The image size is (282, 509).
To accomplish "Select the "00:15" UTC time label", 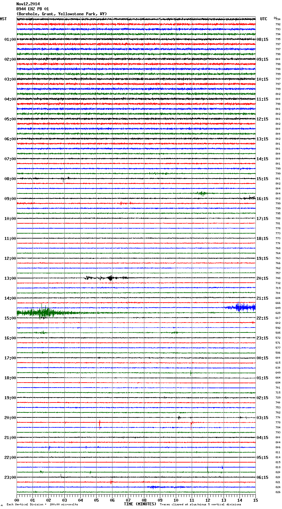I will (x=262, y=358).
